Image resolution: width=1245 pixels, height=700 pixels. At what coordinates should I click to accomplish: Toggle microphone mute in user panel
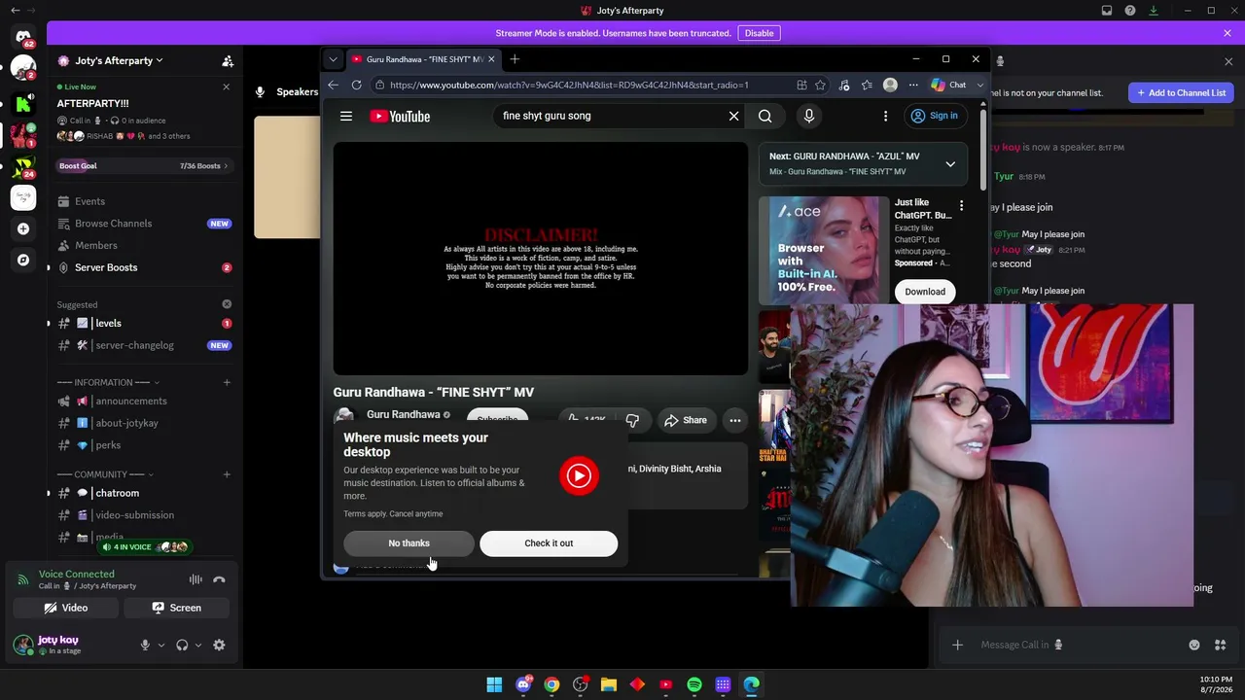tap(145, 645)
